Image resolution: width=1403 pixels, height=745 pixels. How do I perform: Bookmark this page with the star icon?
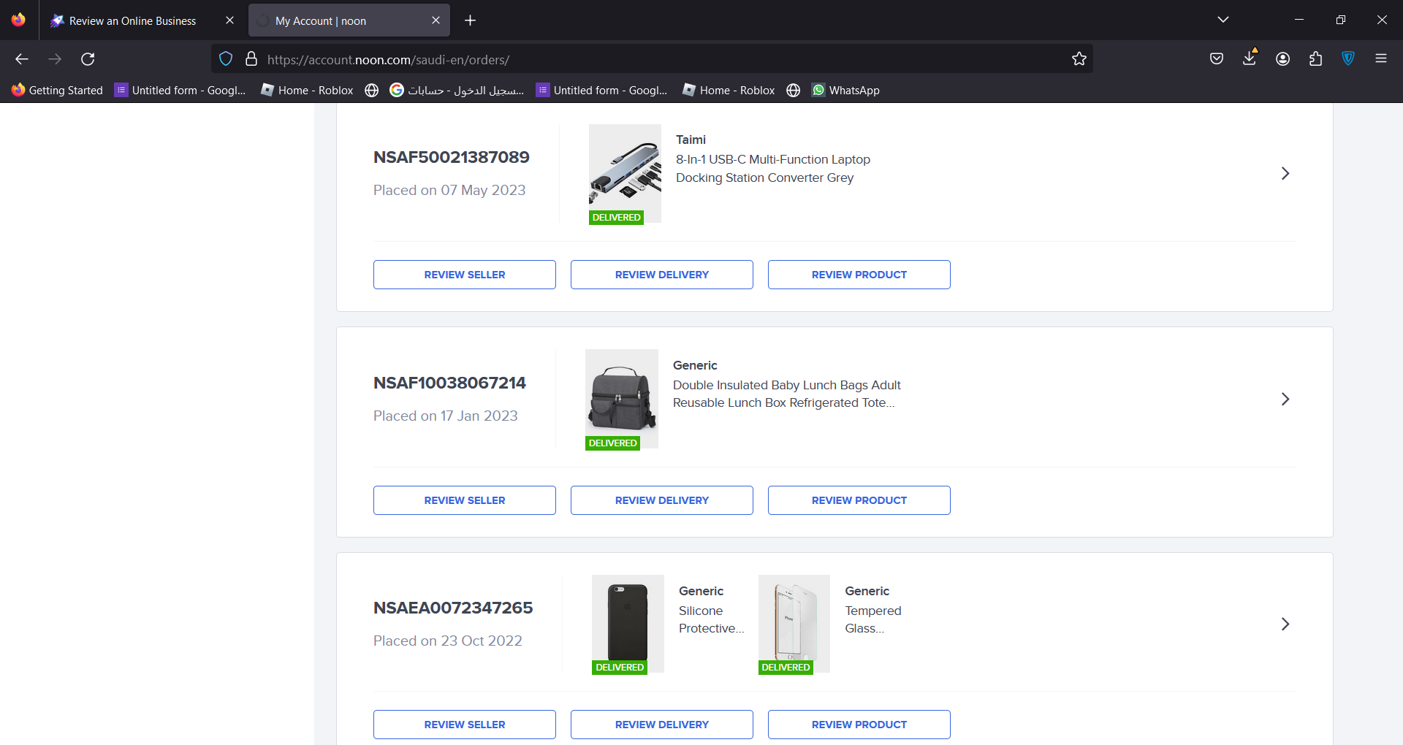pyautogui.click(x=1079, y=59)
